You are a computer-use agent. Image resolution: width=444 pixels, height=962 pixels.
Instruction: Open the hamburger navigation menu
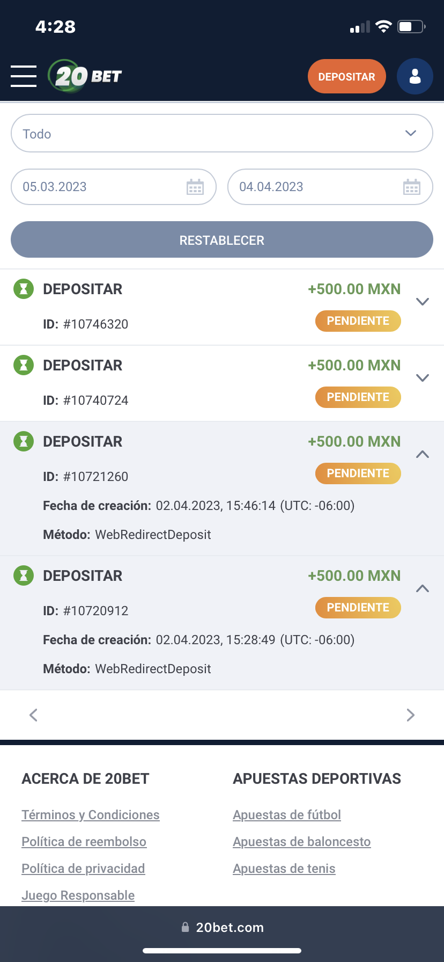pyautogui.click(x=24, y=76)
